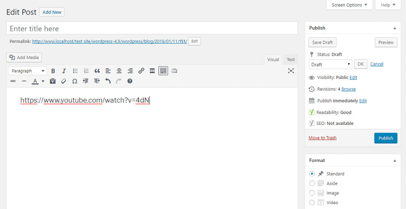Apply strikethrough formatting
Image resolution: width=406 pixels, height=209 pixels.
click(x=13, y=81)
